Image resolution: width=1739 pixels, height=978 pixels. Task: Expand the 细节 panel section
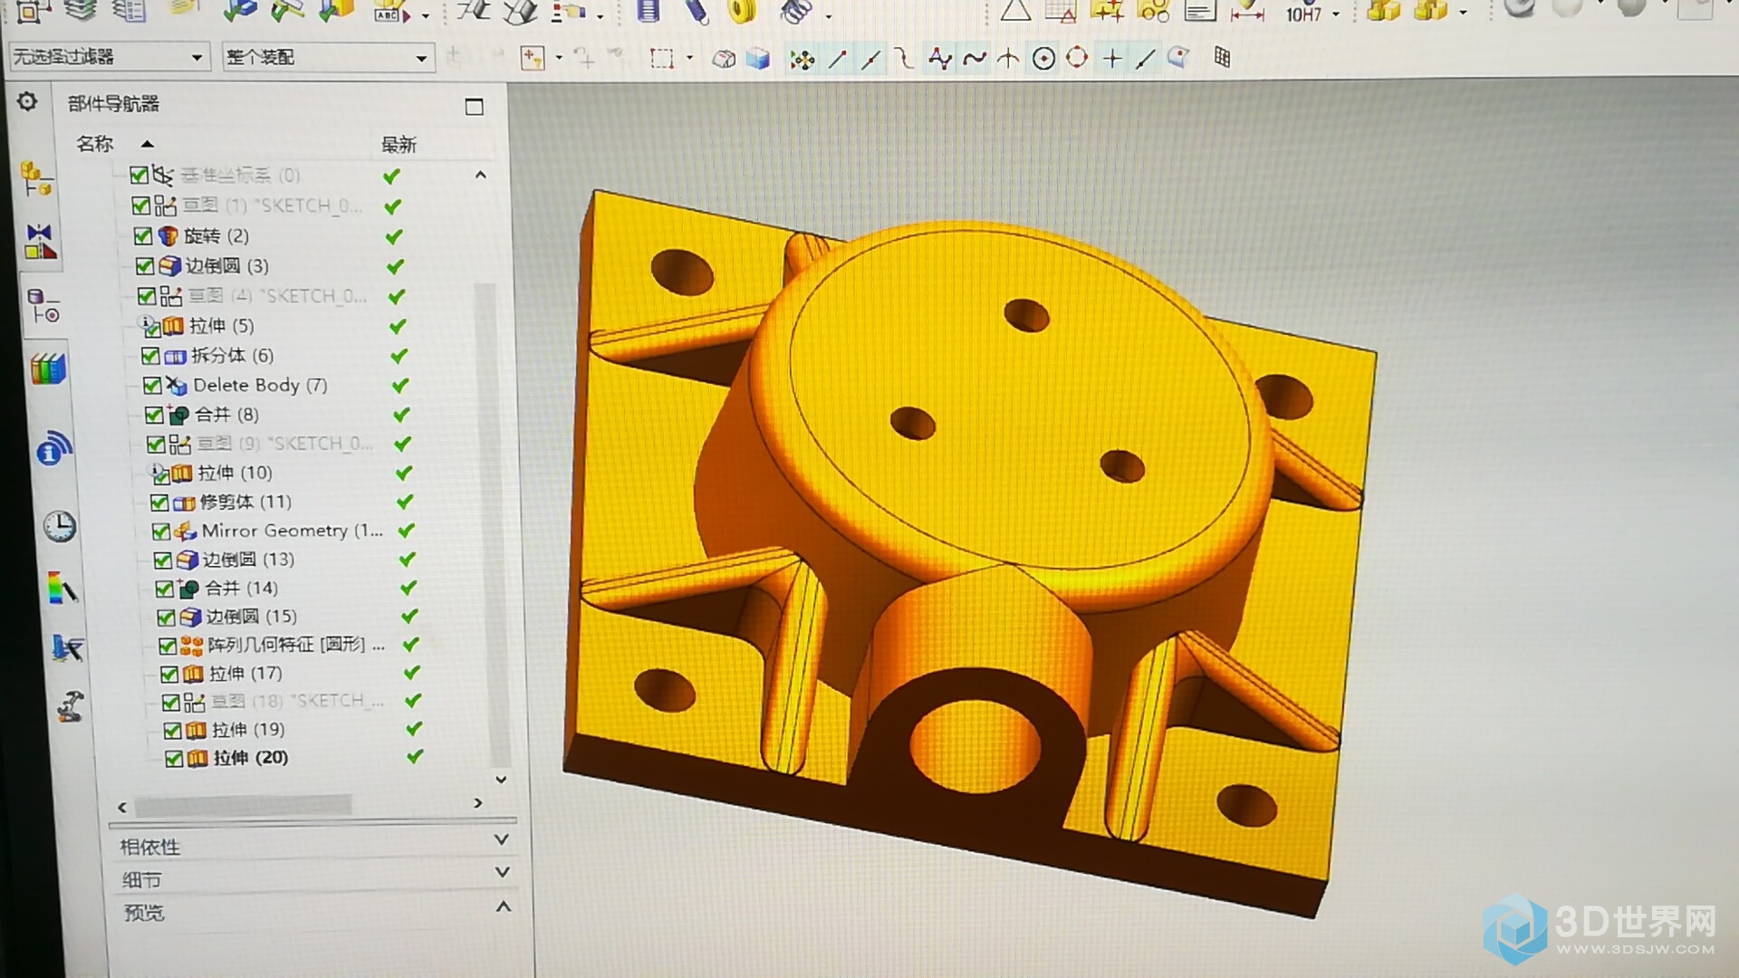coord(502,872)
